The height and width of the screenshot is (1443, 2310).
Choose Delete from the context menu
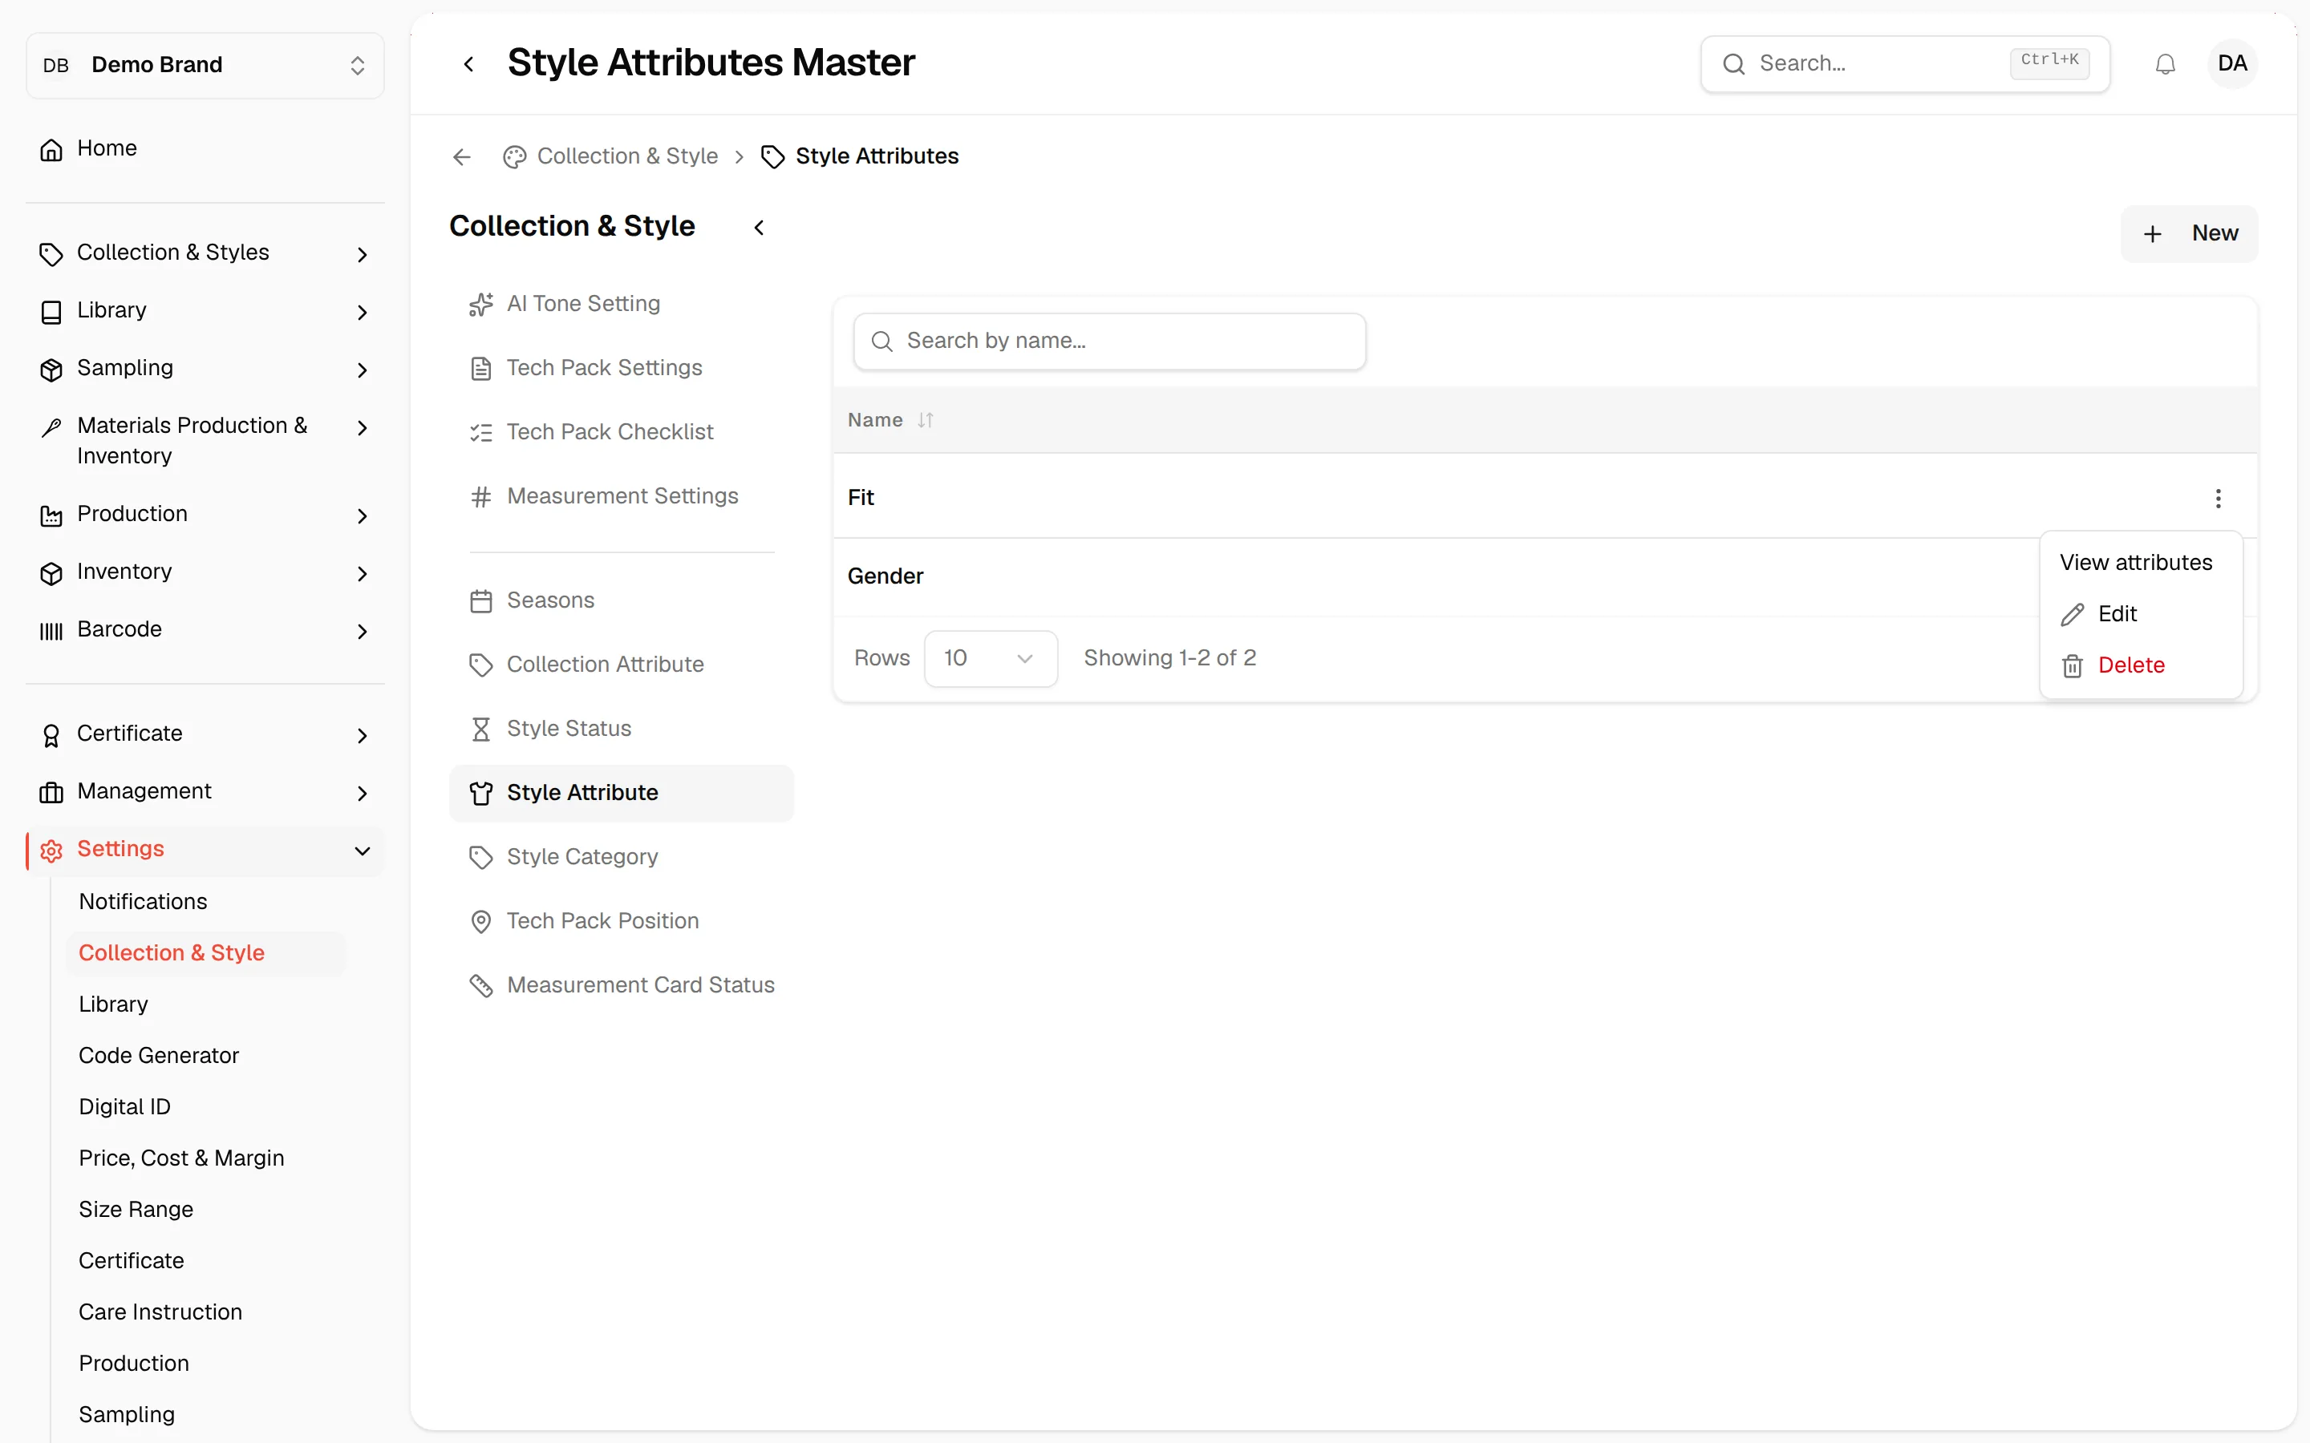tap(2141, 665)
